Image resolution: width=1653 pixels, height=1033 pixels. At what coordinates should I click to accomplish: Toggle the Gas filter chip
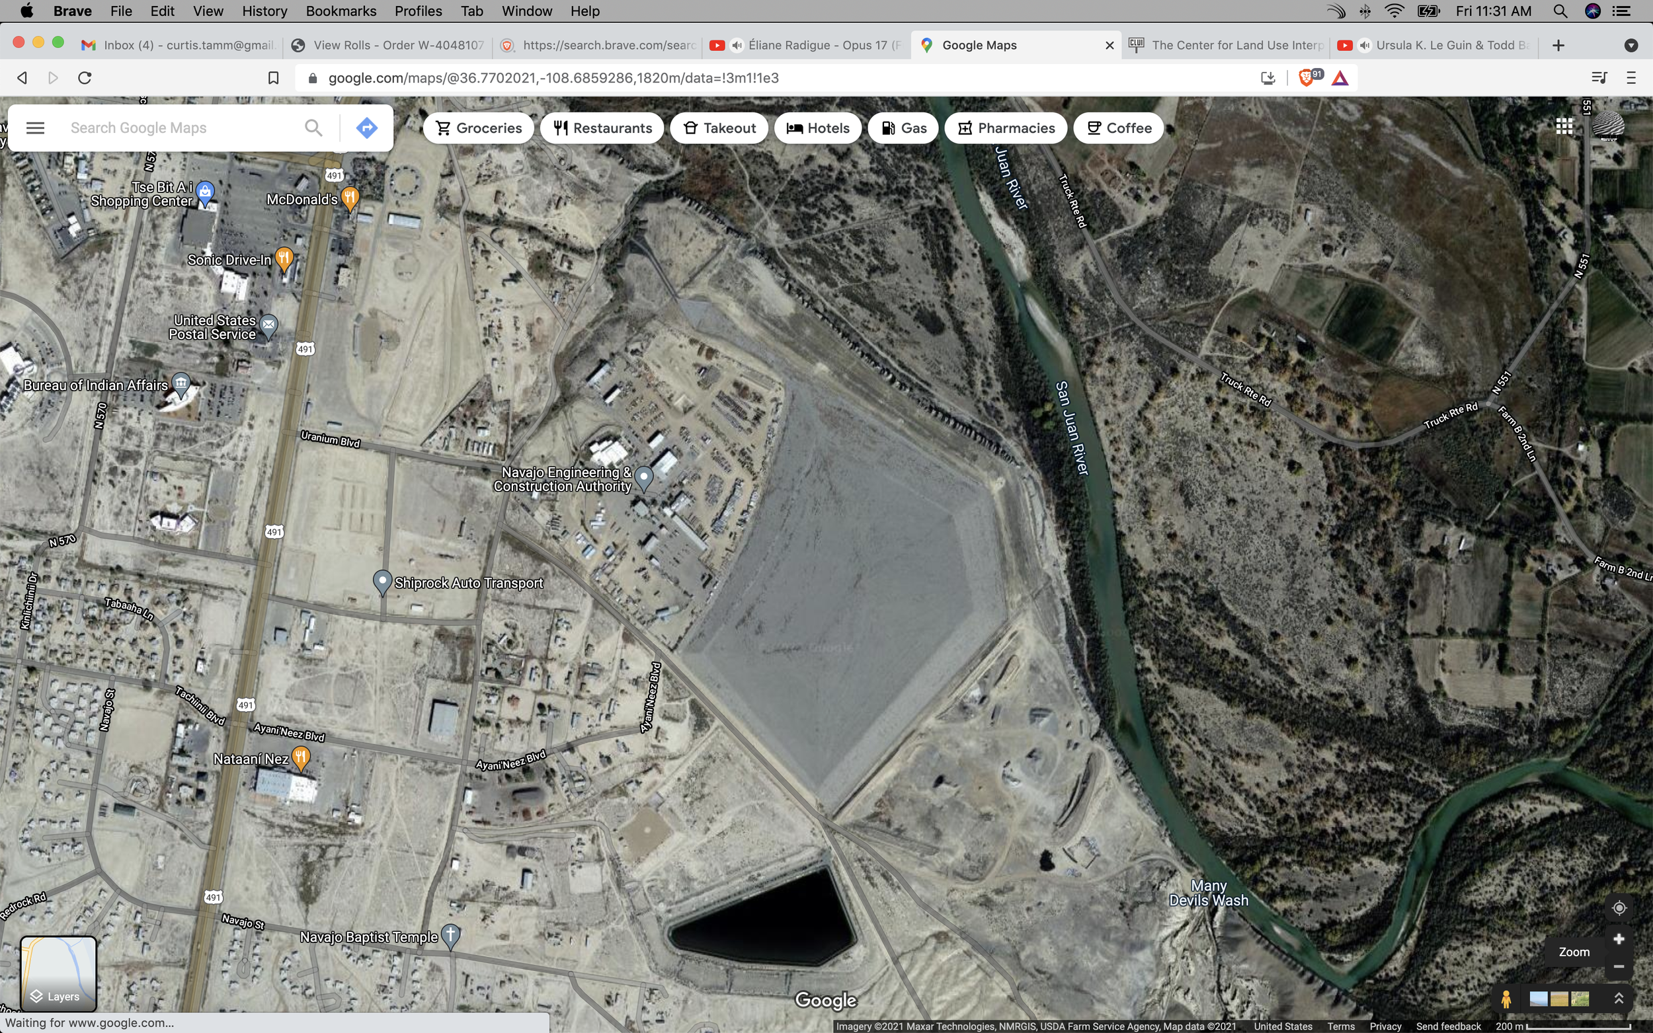[903, 128]
